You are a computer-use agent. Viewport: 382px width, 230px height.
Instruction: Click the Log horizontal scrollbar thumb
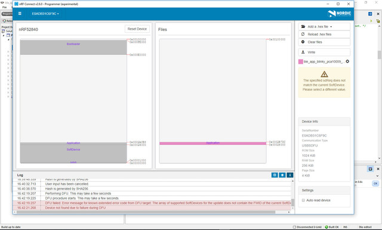tap(146, 212)
